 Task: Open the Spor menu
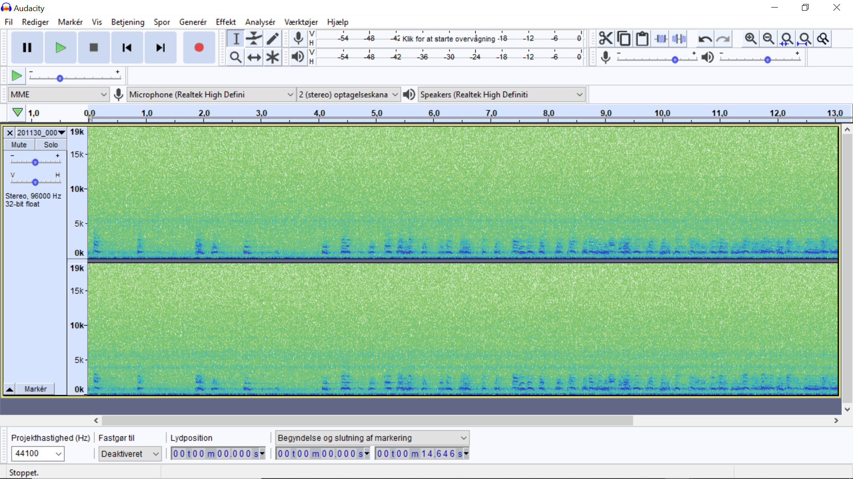162,22
